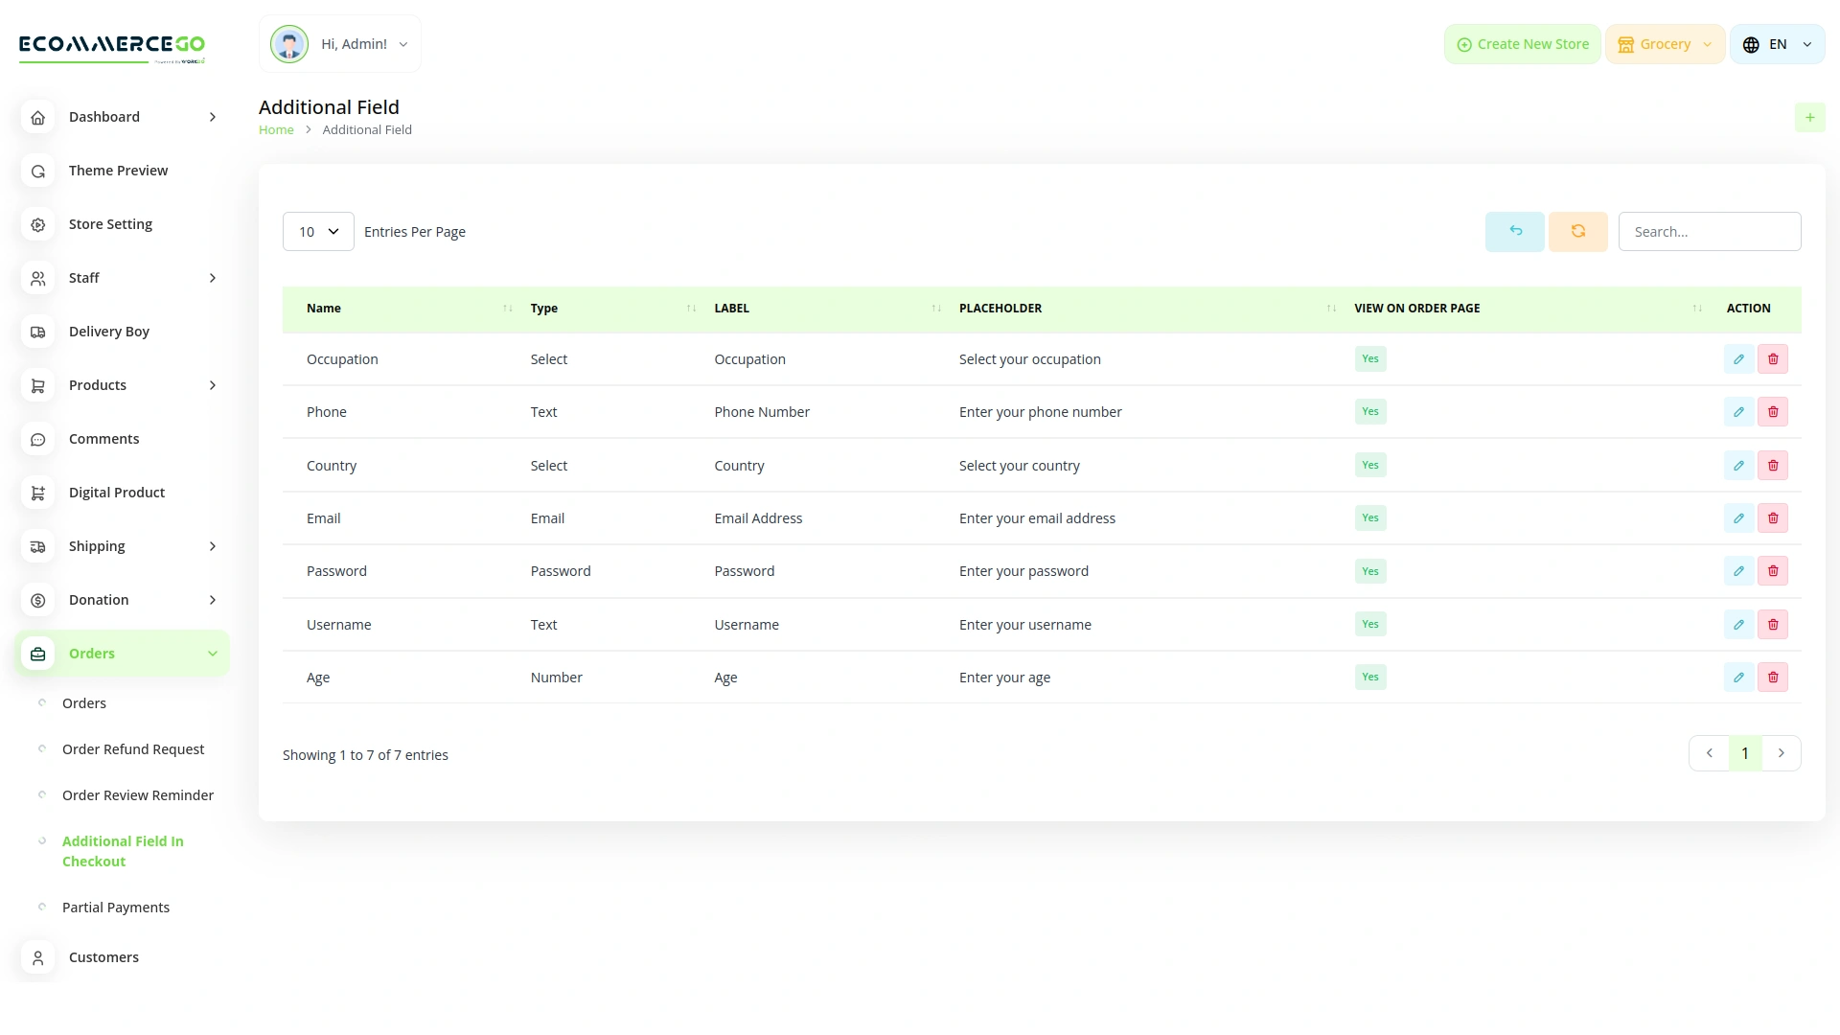Click the Comments sidebar icon

[37, 439]
